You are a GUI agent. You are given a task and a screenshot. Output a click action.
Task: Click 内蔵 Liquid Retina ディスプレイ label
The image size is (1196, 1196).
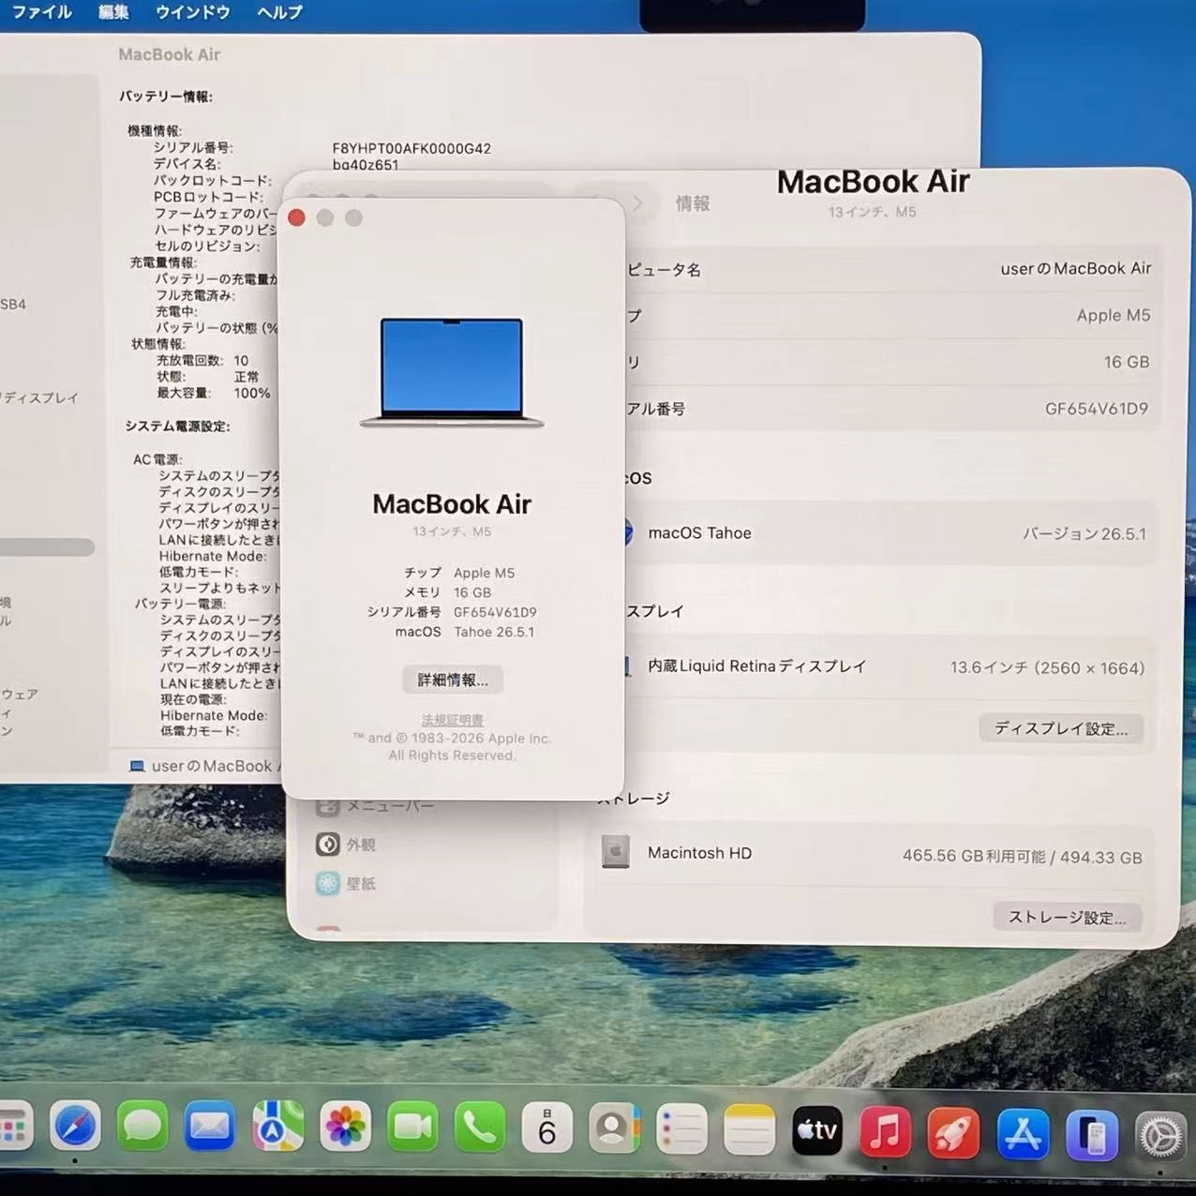756,666
